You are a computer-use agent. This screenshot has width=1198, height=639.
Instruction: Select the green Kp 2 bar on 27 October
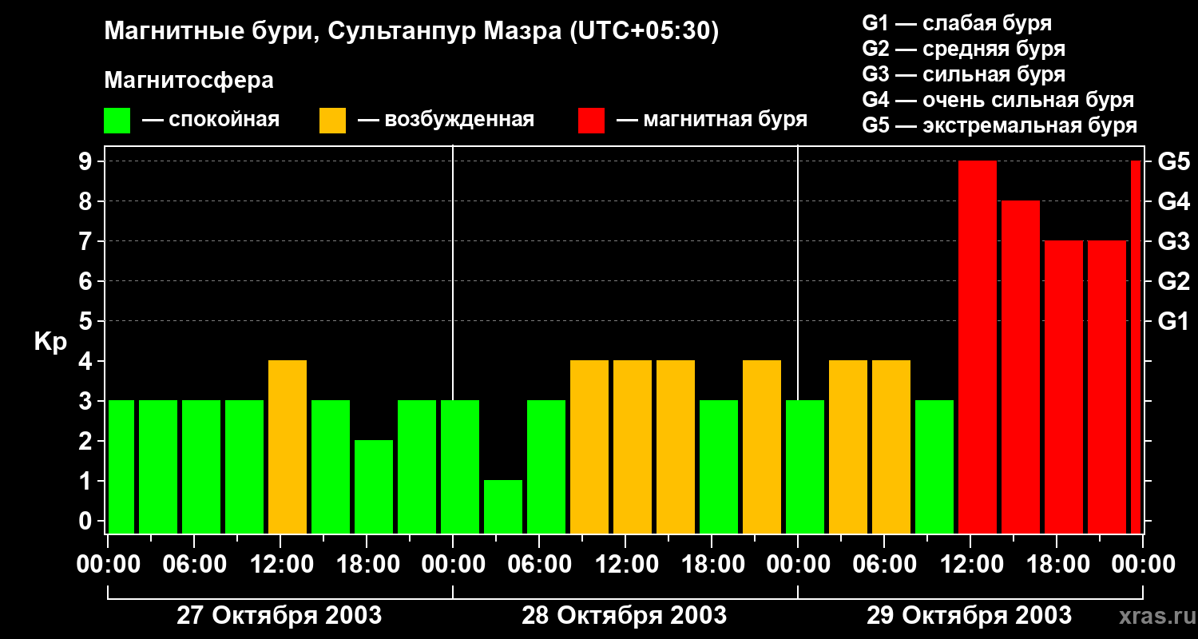tap(374, 487)
